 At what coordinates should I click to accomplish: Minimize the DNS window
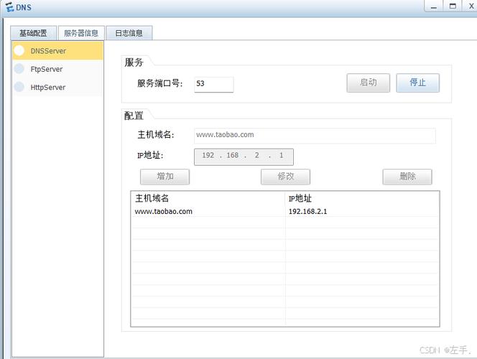click(434, 6)
